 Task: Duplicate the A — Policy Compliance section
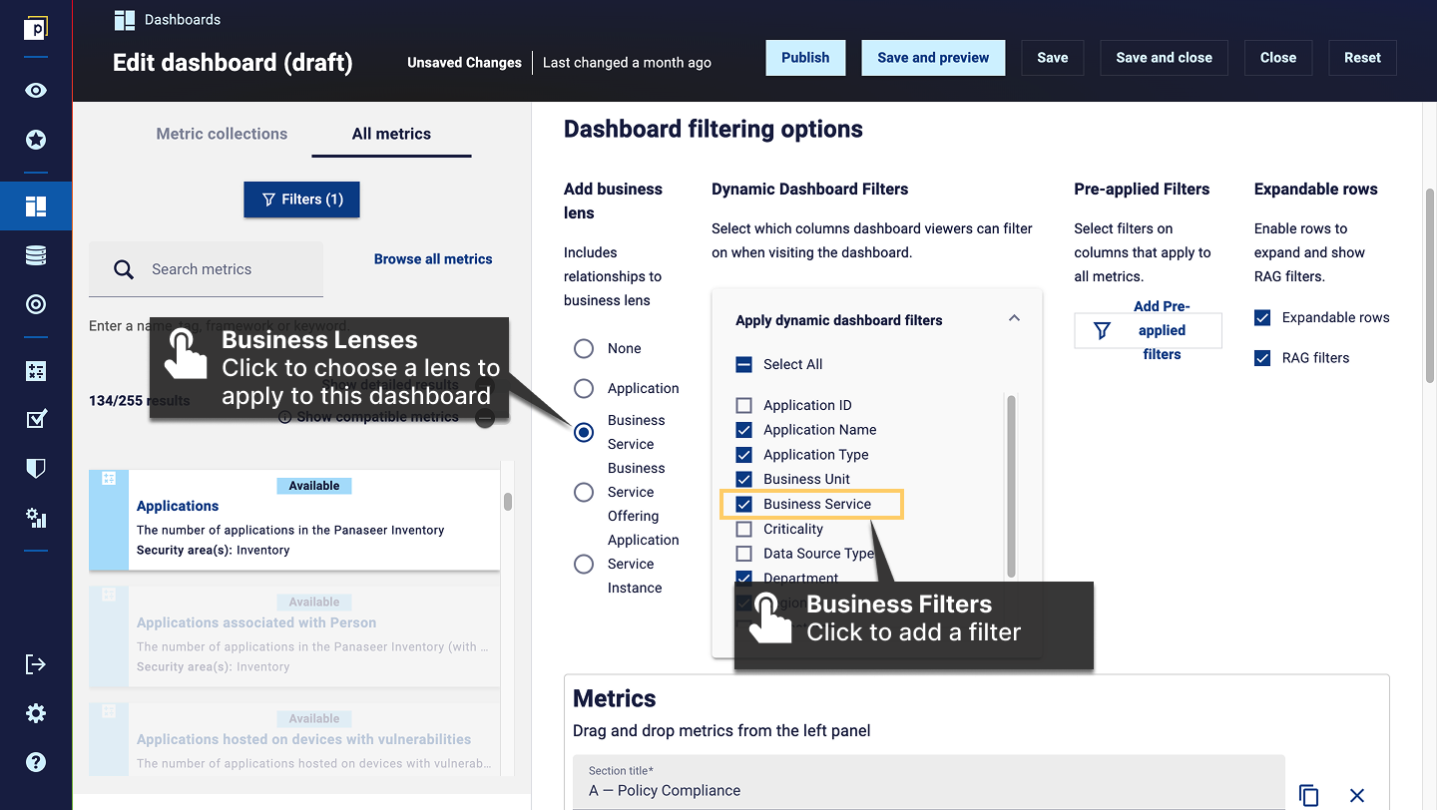(1308, 795)
